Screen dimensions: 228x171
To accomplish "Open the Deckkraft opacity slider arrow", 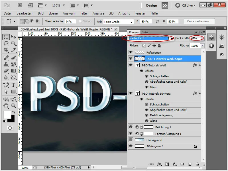I will pos(202,38).
